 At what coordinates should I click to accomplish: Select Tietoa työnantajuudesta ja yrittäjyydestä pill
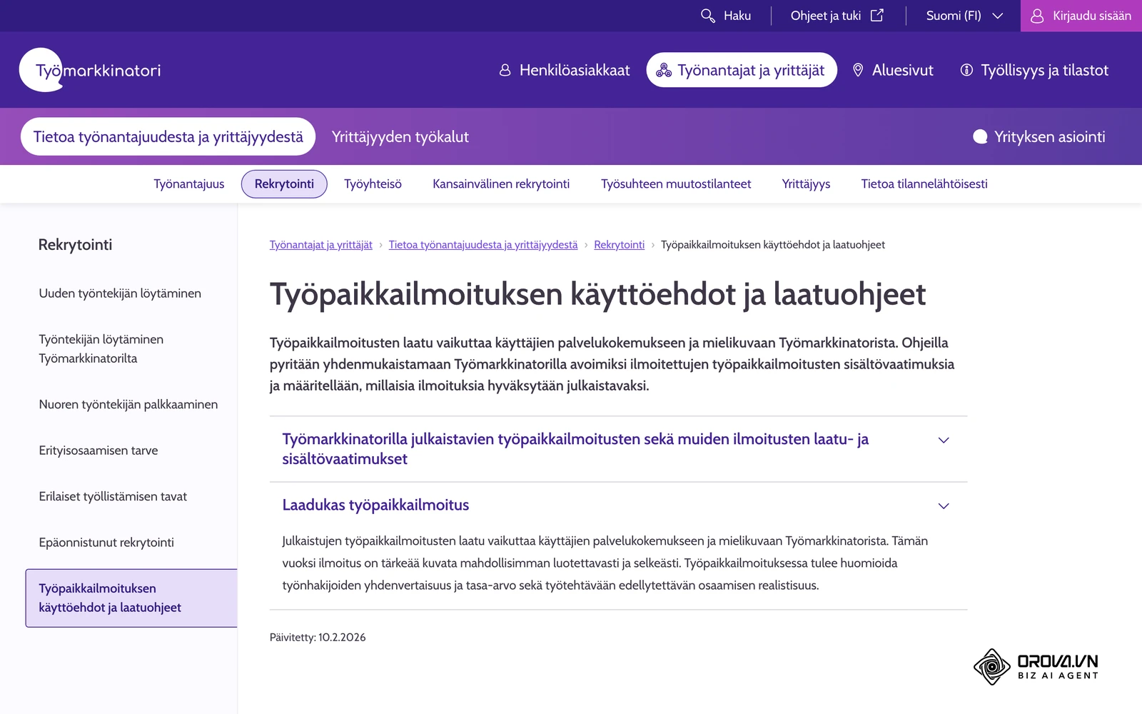pos(168,136)
